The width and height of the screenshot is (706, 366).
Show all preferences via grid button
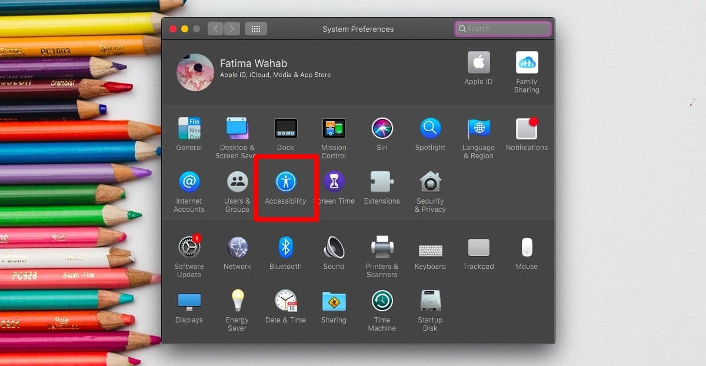(256, 28)
